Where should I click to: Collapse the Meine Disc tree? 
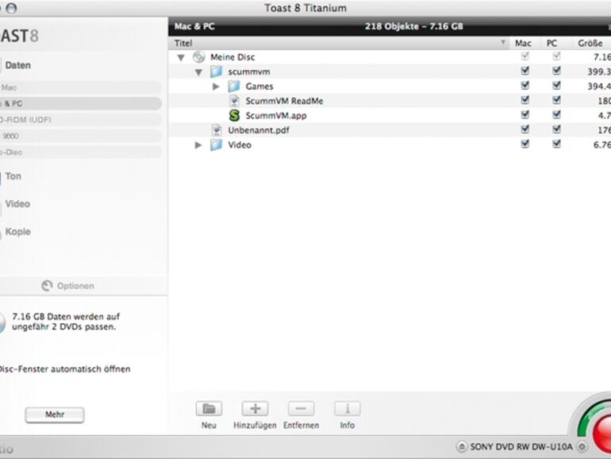point(181,58)
